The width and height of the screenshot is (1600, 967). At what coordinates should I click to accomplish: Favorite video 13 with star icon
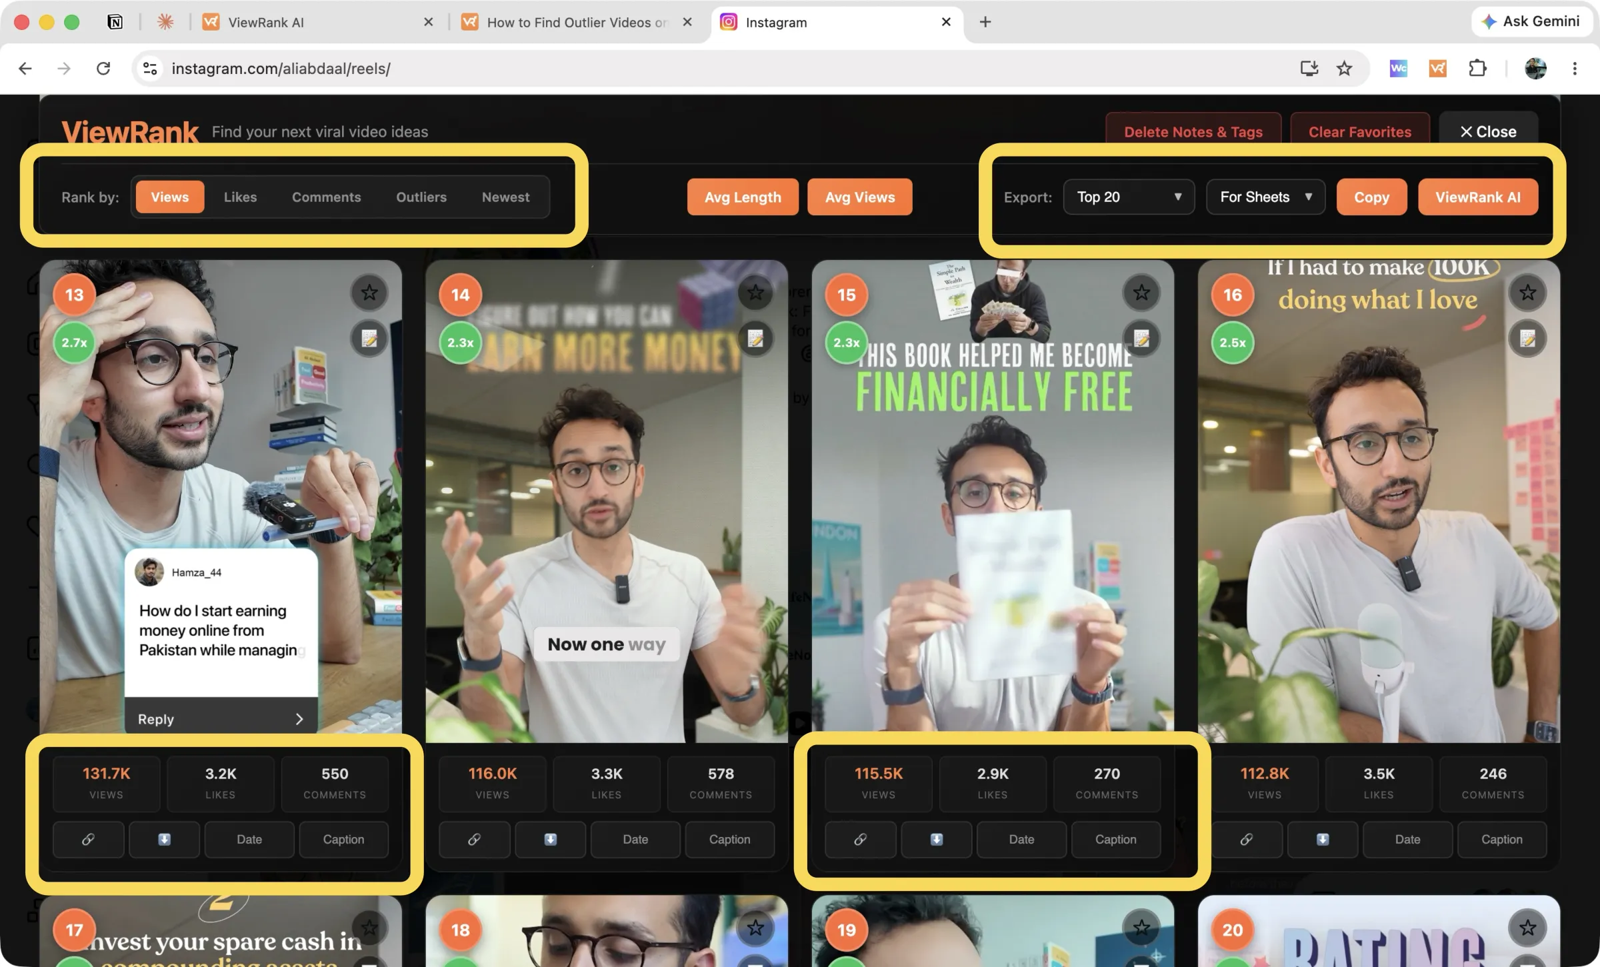click(369, 293)
